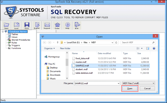Open Help with the question mark icon
Image resolution: width=167 pixels, height=103 pixels.
click(x=67, y=25)
